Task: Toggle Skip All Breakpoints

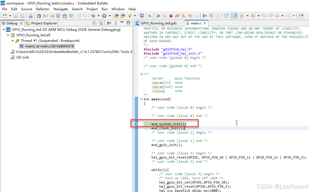Action: (x=150, y=16)
